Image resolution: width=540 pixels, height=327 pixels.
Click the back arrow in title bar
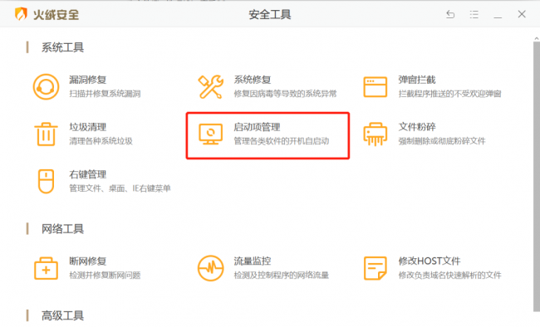[450, 14]
